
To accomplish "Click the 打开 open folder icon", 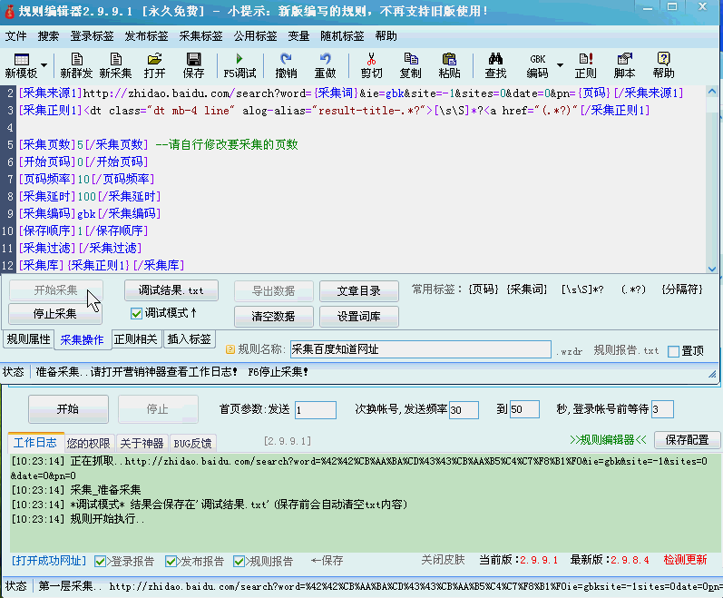I will coord(154,65).
